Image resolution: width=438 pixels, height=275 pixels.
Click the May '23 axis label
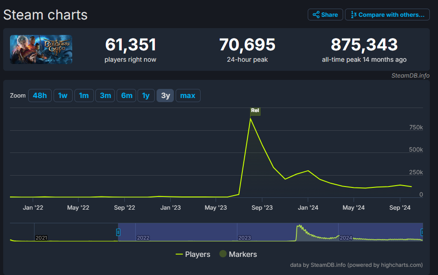pos(216,208)
